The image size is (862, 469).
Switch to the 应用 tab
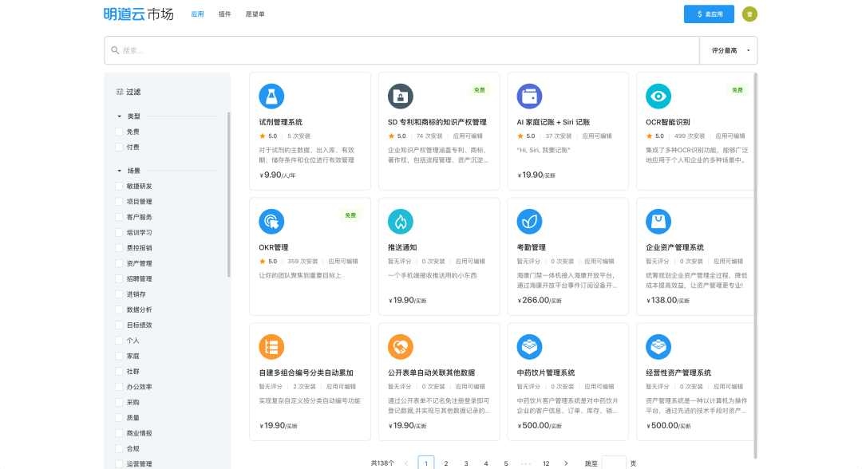coord(197,14)
